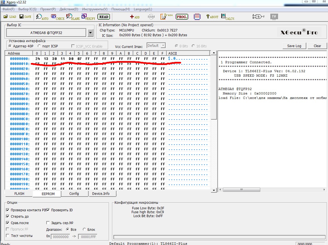Click the SAVE toolbar icon
328x245 pixels.
pos(25,17)
